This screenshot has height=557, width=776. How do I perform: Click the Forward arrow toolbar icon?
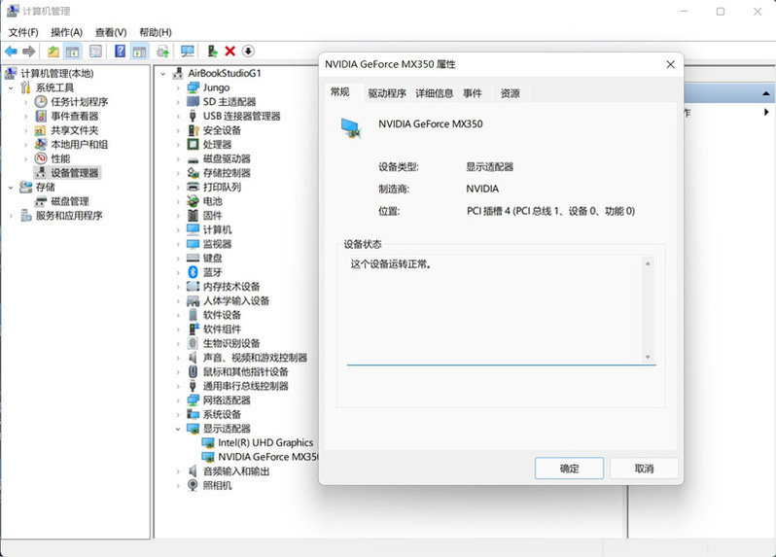pyautogui.click(x=29, y=51)
